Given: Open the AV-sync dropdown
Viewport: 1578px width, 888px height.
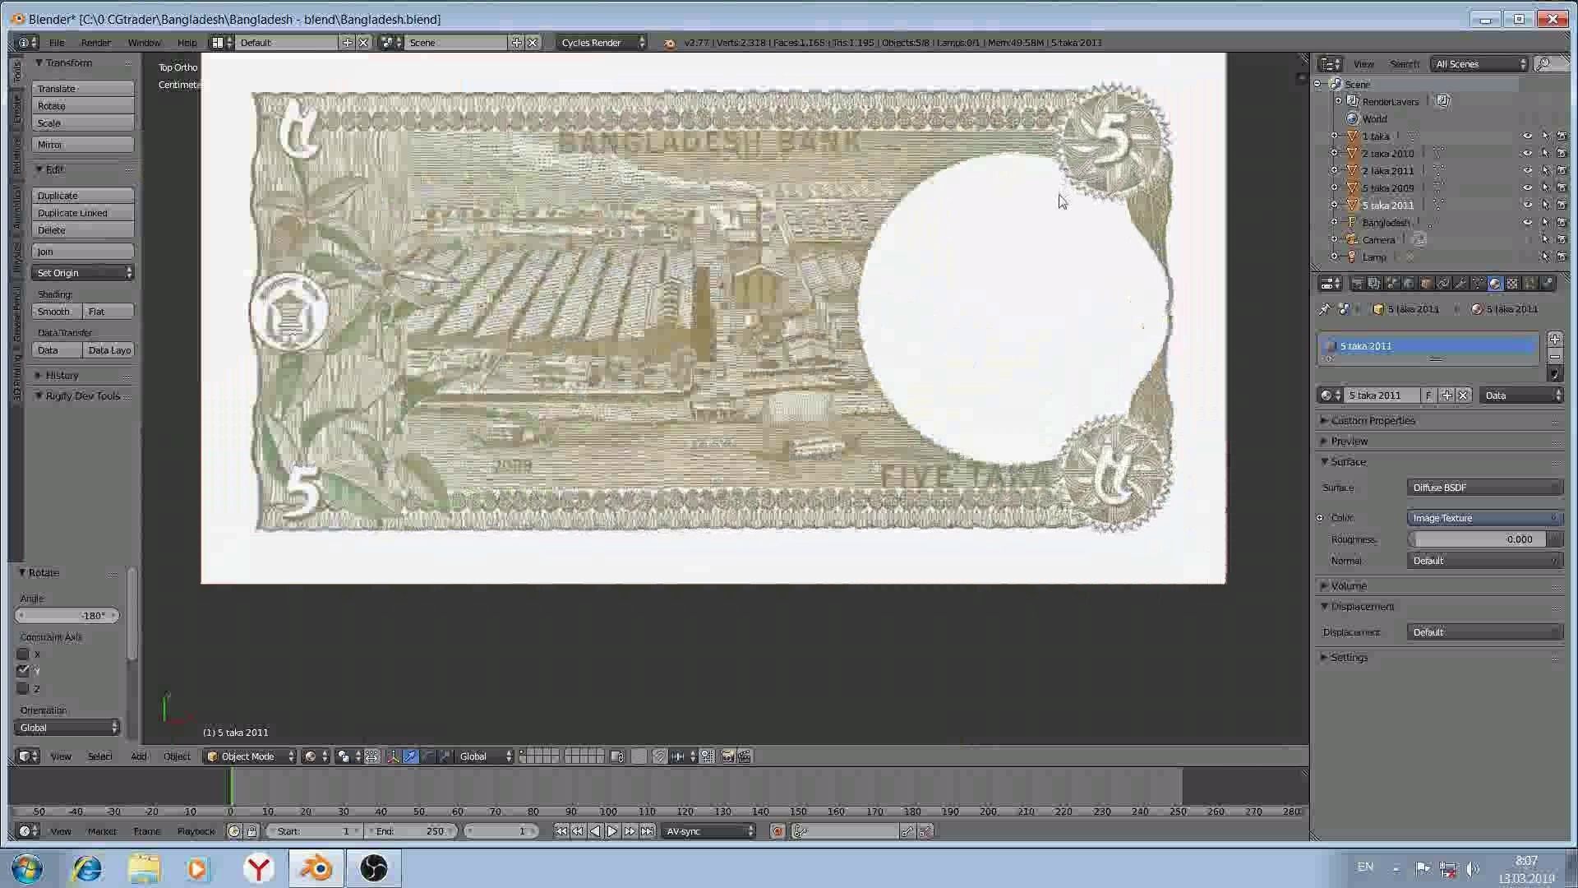Looking at the screenshot, I should point(709,831).
